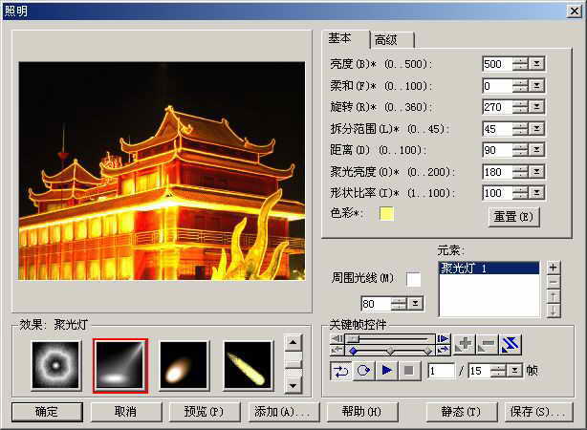Jump to the next keyframe arrow
Screen dimensions: 587x430
443,338
